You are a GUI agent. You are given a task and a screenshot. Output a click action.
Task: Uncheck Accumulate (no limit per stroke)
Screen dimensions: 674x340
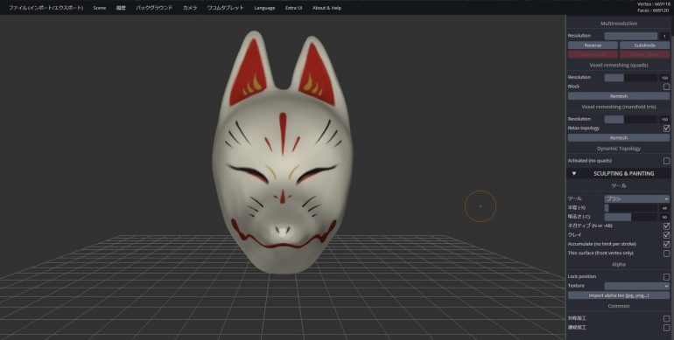(x=666, y=244)
